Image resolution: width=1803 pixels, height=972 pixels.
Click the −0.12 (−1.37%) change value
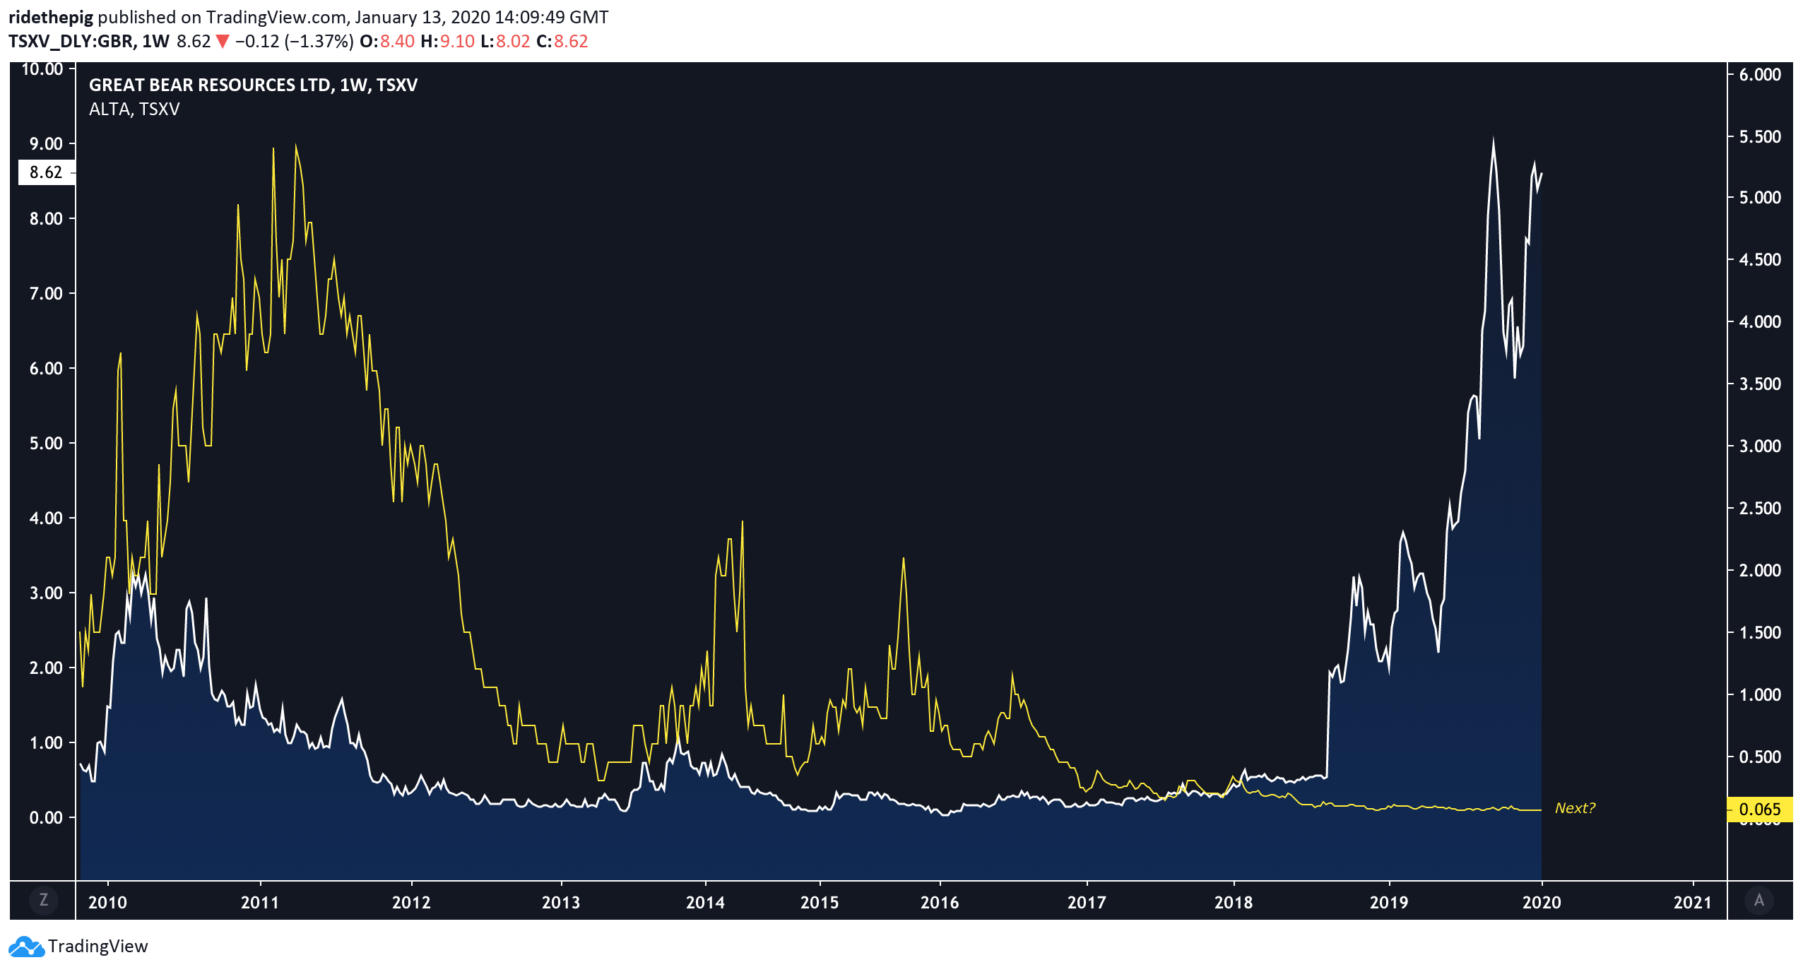coord(294,41)
